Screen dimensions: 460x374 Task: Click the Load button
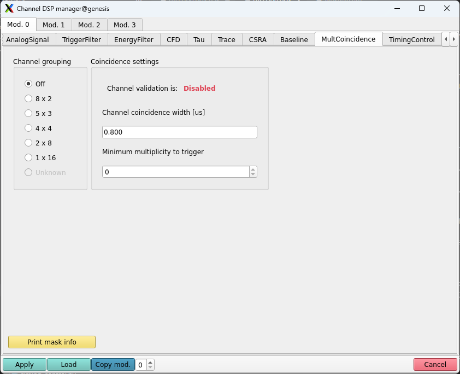point(69,364)
